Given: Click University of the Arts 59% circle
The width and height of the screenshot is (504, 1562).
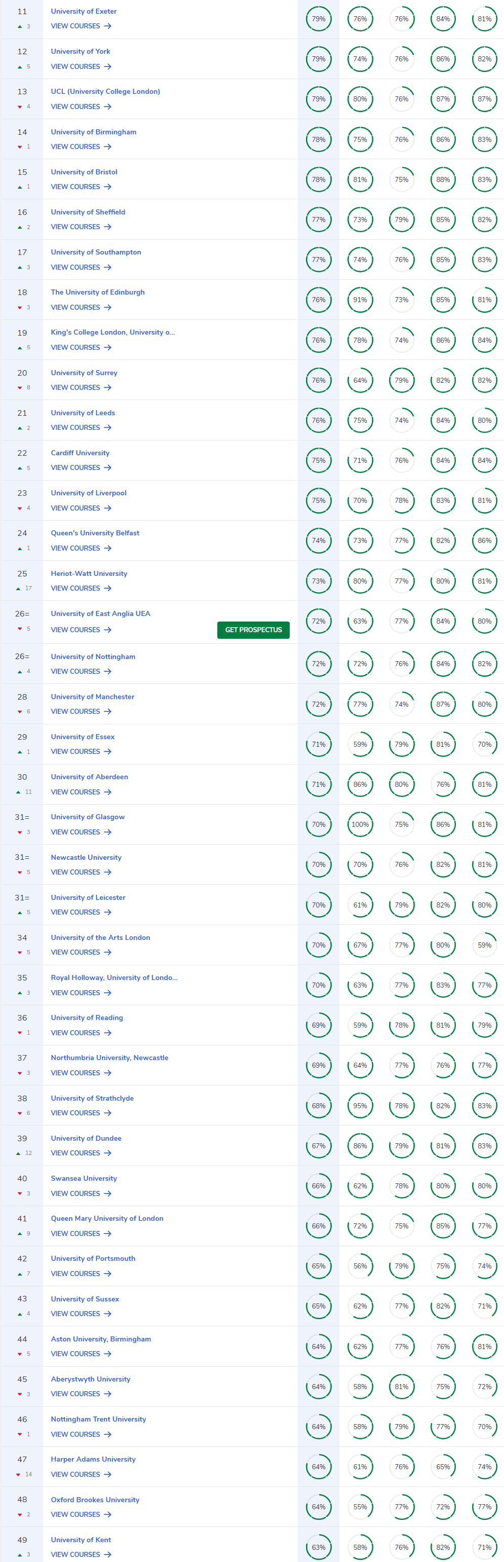Looking at the screenshot, I should (485, 945).
